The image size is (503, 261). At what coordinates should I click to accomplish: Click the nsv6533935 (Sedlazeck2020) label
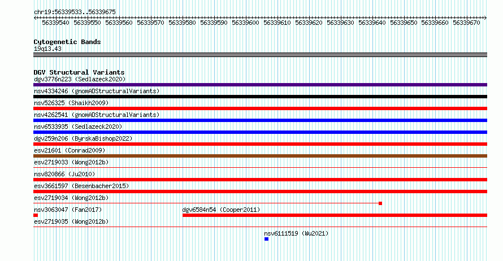pos(78,127)
